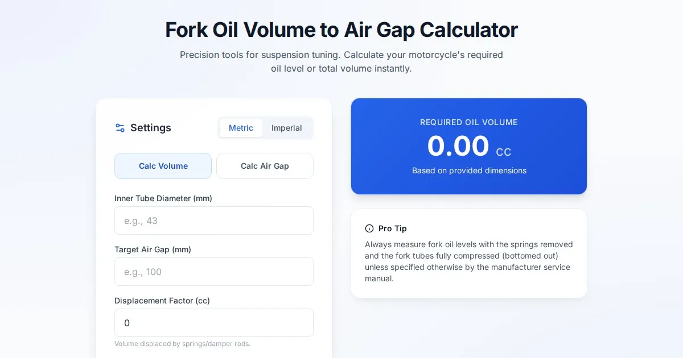Click the Displacement Factor (cc) label
683x358 pixels.
coord(162,301)
